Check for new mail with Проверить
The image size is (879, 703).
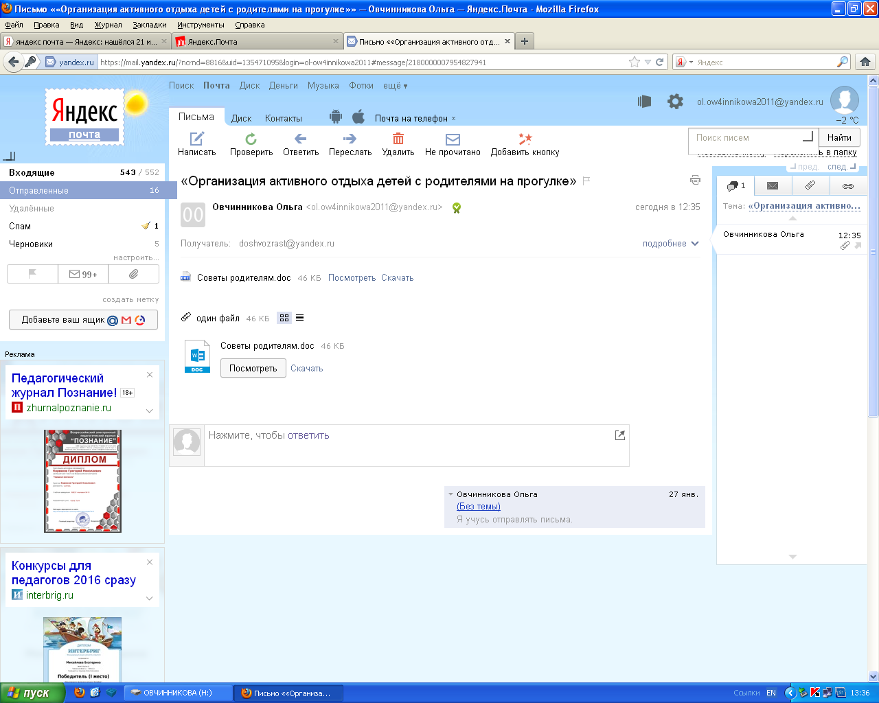coord(251,144)
